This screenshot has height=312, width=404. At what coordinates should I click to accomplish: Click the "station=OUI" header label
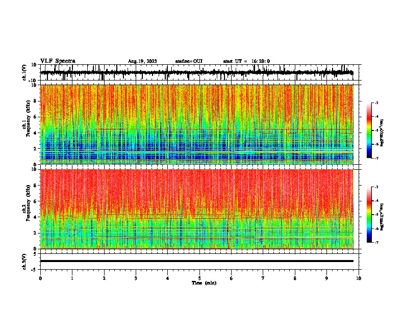(x=189, y=61)
